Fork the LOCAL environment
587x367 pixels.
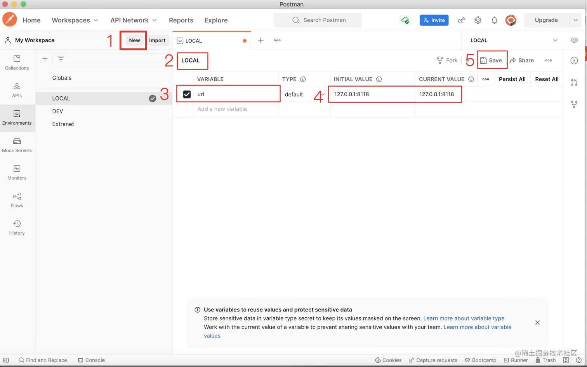(447, 61)
